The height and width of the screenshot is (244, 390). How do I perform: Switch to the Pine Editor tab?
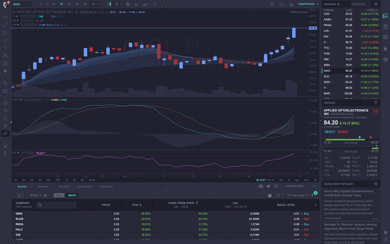64,186
